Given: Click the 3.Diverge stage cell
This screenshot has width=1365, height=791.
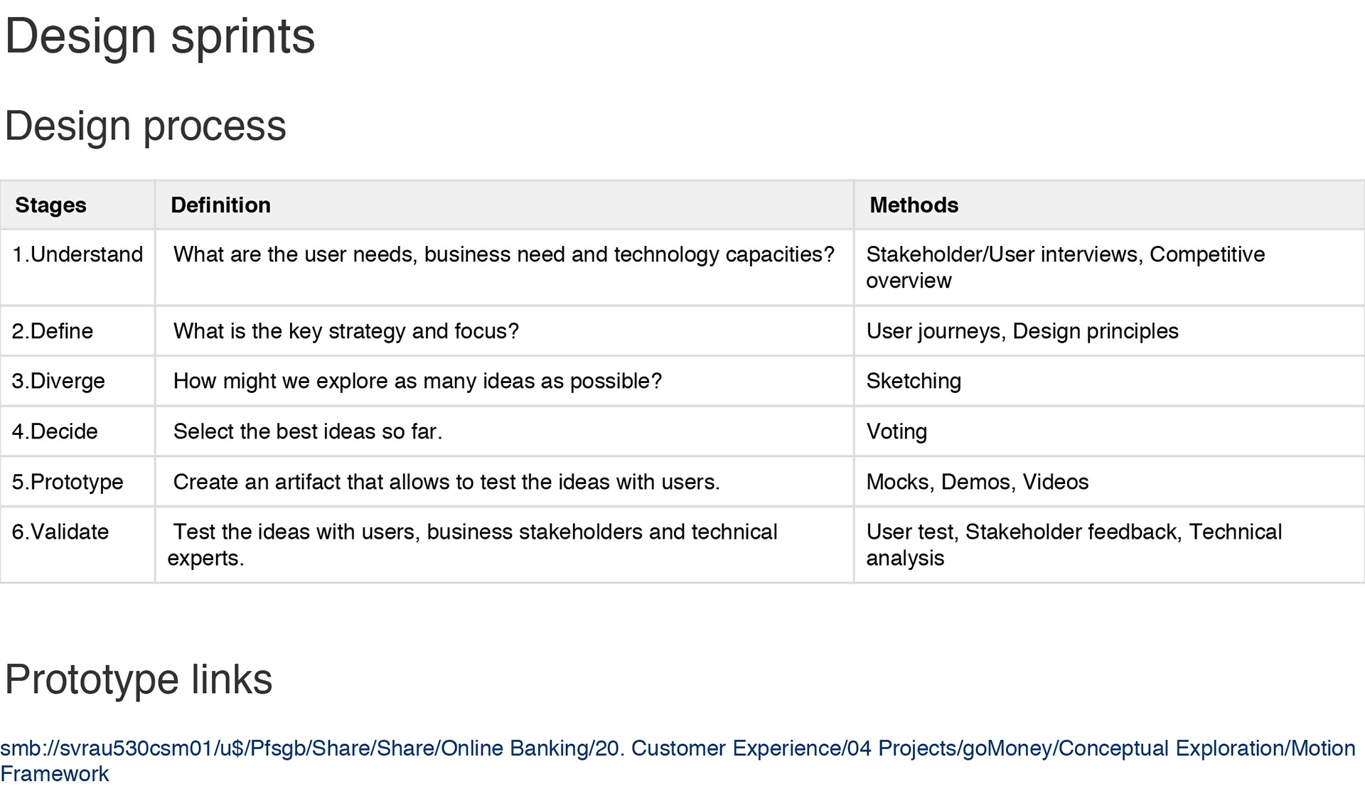Looking at the screenshot, I should pyautogui.click(x=77, y=381).
